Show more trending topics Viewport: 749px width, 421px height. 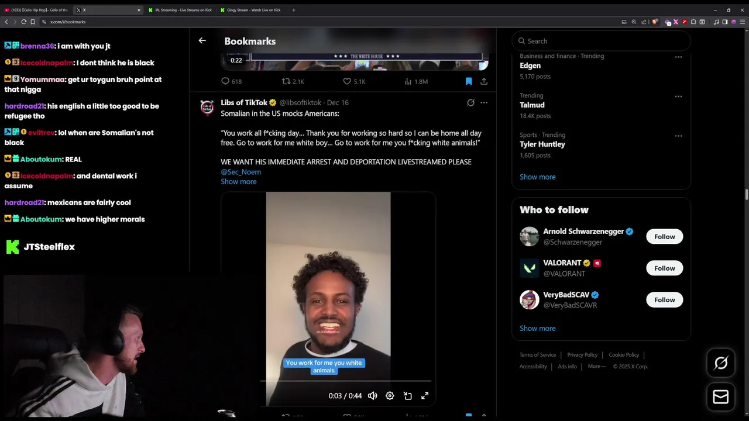point(537,177)
